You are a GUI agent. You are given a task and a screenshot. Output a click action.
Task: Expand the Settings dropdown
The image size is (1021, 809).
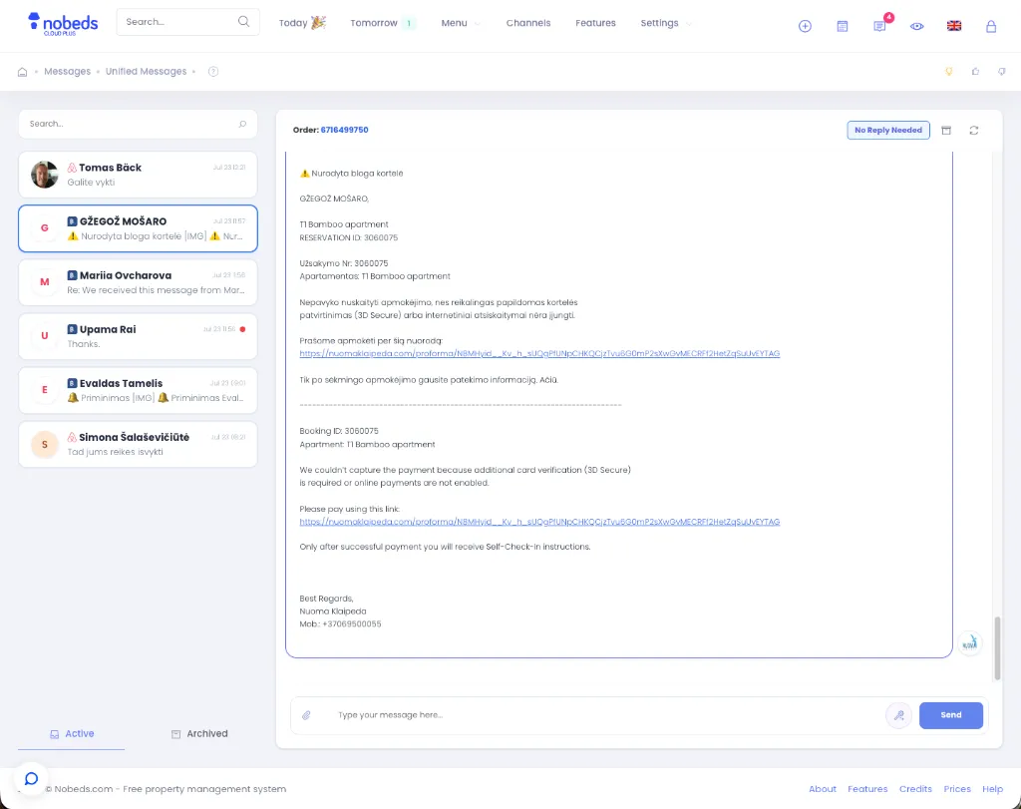(x=665, y=23)
